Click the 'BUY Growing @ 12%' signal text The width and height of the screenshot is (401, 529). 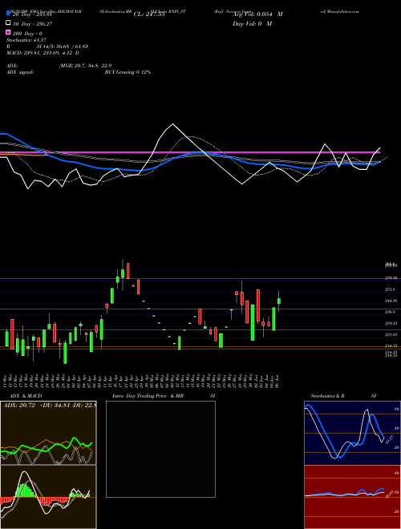pyautogui.click(x=128, y=72)
